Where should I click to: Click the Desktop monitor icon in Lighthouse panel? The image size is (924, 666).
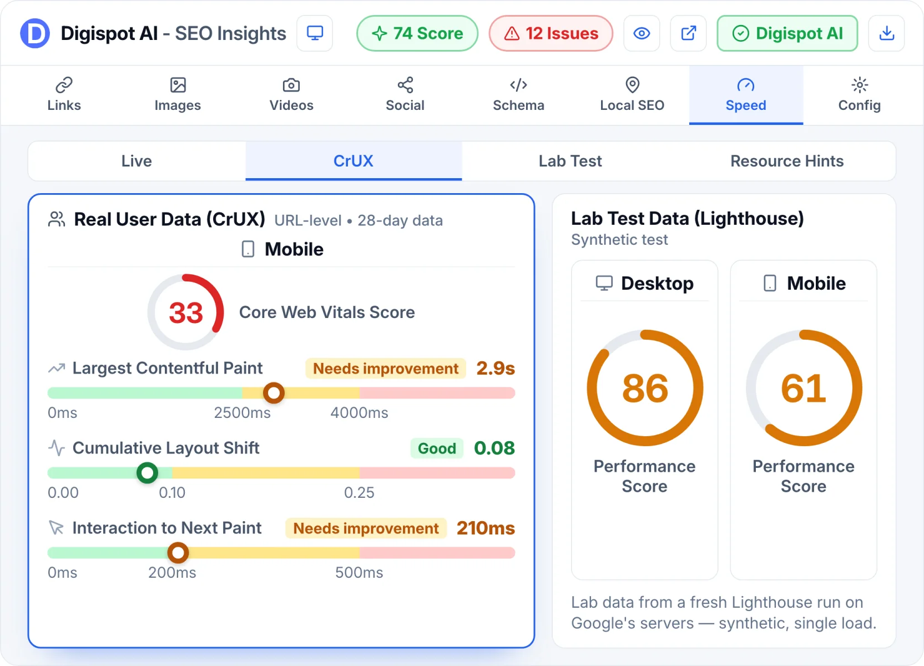click(x=604, y=283)
